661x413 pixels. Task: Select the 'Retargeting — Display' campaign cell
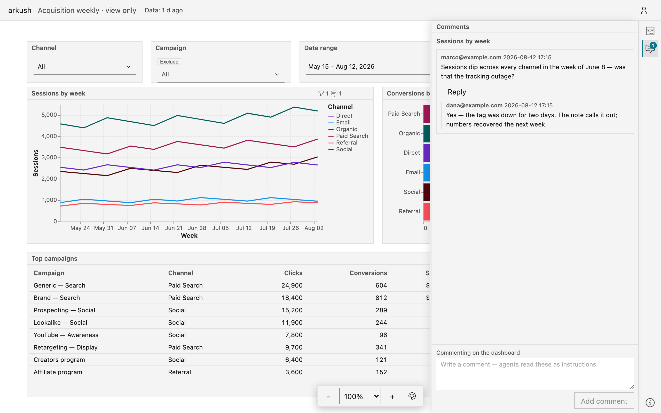(x=66, y=347)
